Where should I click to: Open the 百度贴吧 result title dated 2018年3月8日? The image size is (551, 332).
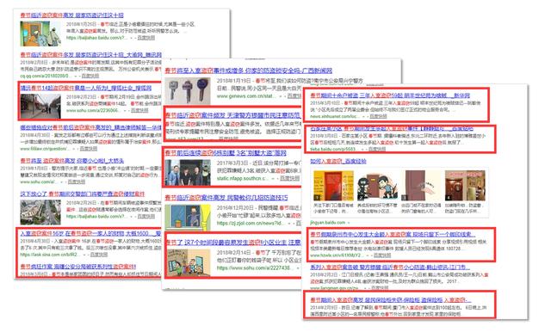tap(392, 128)
